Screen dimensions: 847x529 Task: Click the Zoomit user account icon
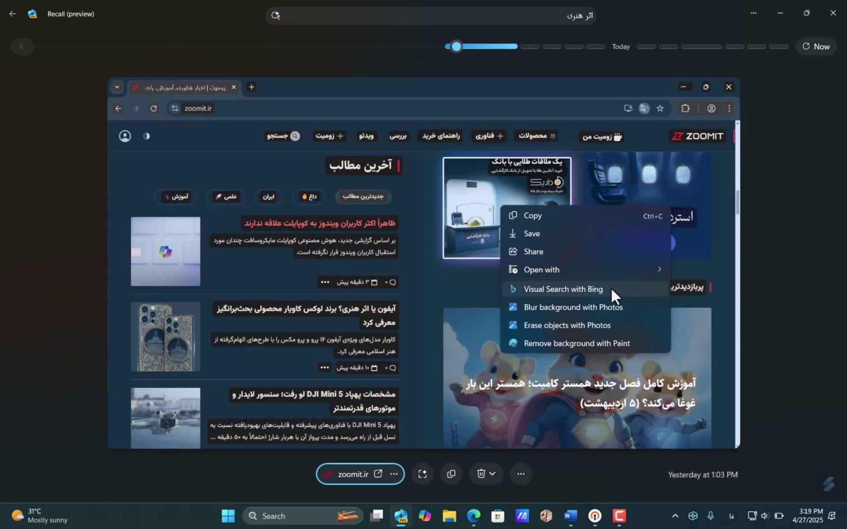[x=125, y=136]
